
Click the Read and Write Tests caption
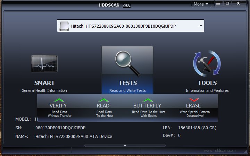[x=127, y=90]
